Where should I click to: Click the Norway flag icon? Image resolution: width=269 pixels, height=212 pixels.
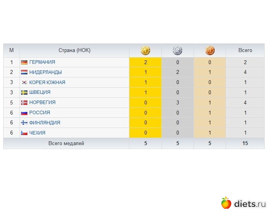[24, 102]
